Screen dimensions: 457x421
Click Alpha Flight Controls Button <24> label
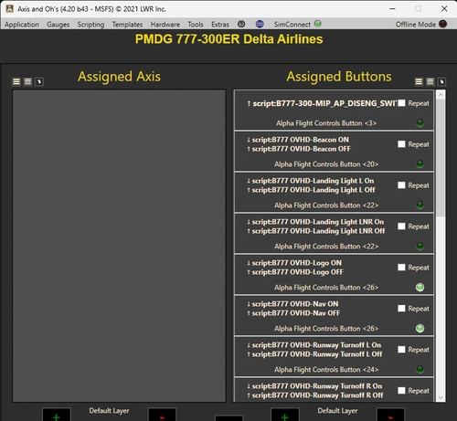point(326,370)
